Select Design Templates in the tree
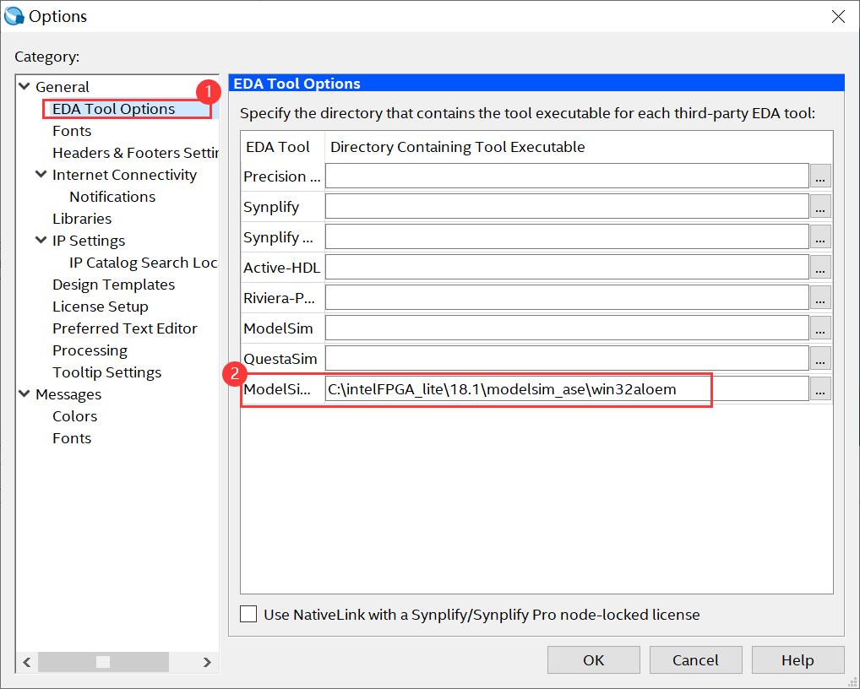Screen dimensions: 860x689 coord(113,285)
